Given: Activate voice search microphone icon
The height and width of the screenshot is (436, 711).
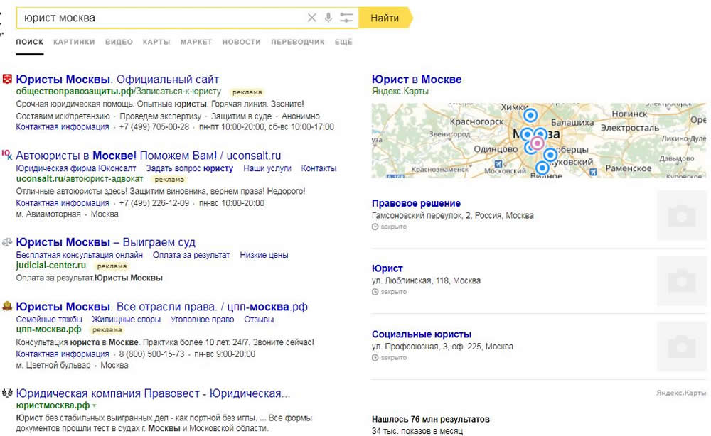Looking at the screenshot, I should tap(328, 18).
